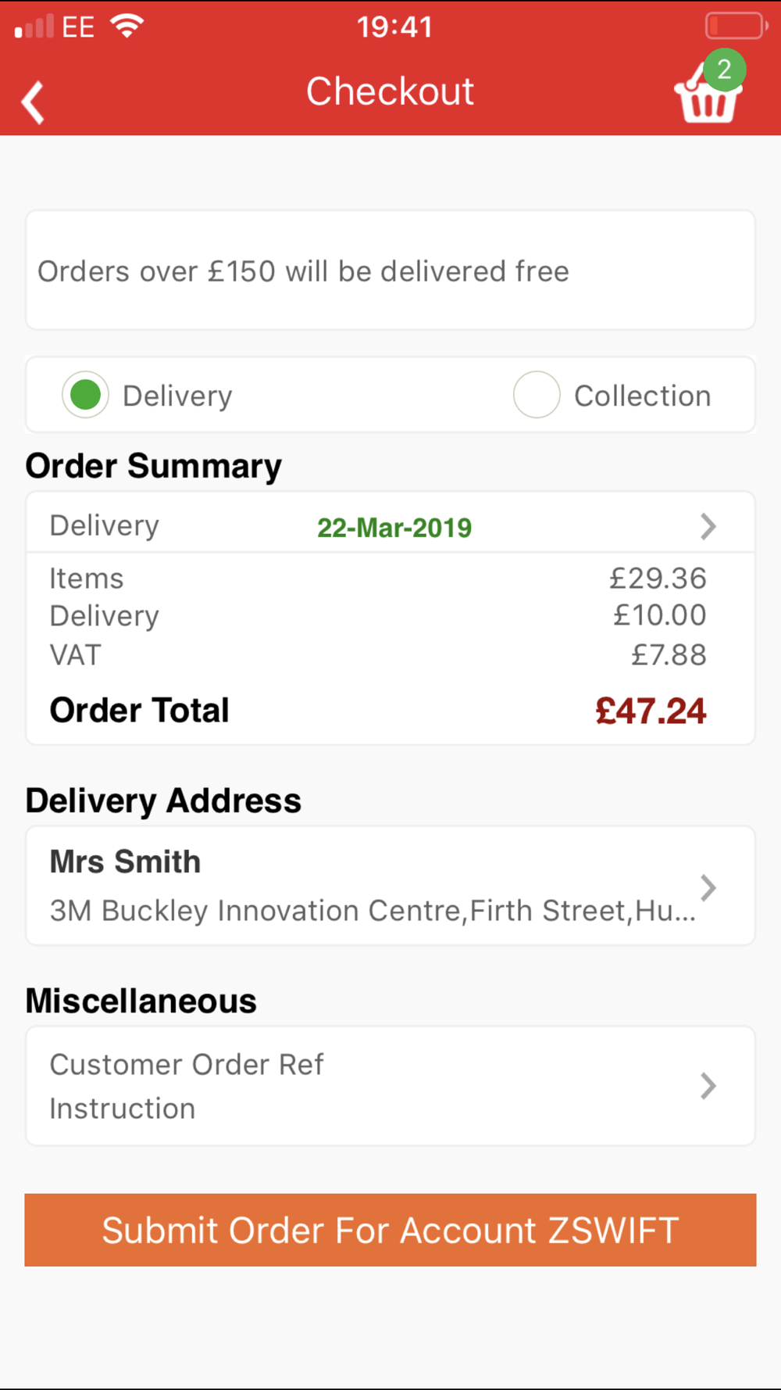Image resolution: width=781 pixels, height=1390 pixels.
Task: Tap the £47.24 Order Total amount
Action: tap(651, 711)
